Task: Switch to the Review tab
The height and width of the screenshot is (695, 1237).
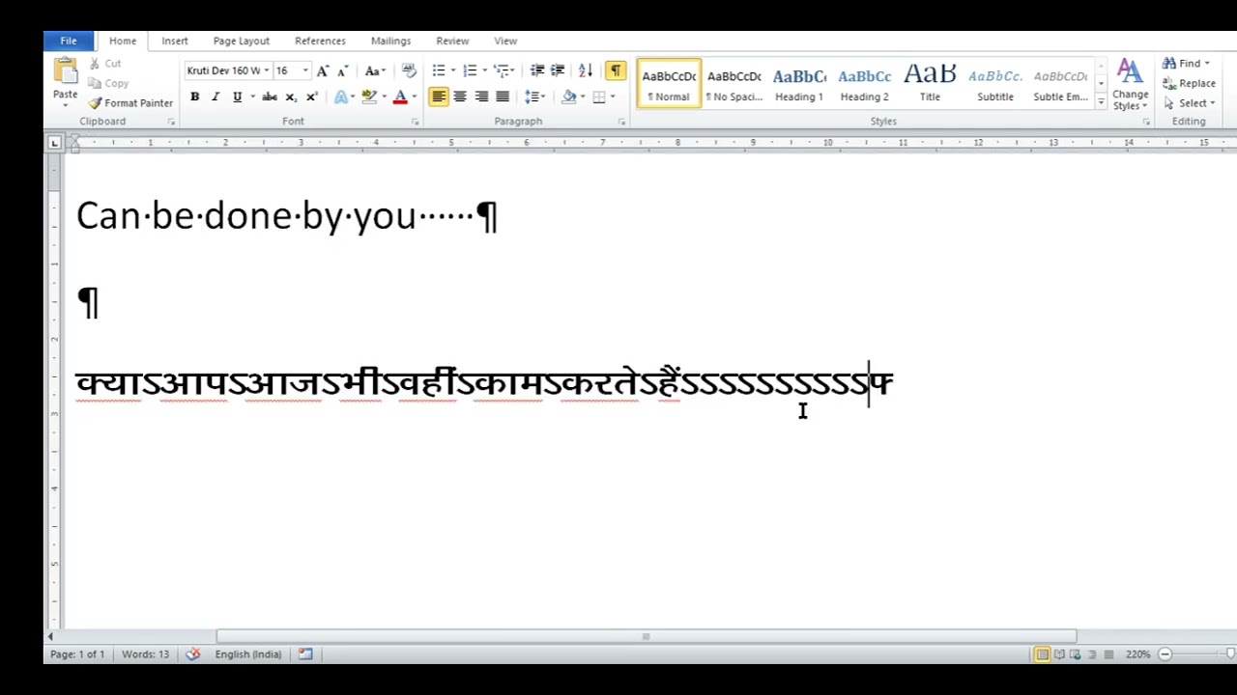Action: point(452,41)
